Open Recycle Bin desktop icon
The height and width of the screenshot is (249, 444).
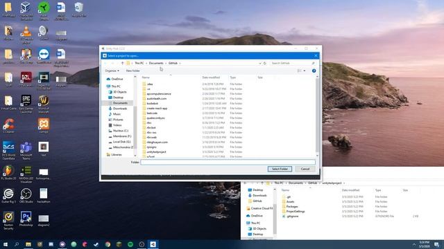(78, 10)
